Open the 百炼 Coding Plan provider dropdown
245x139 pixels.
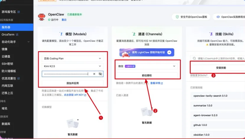(x=72, y=59)
